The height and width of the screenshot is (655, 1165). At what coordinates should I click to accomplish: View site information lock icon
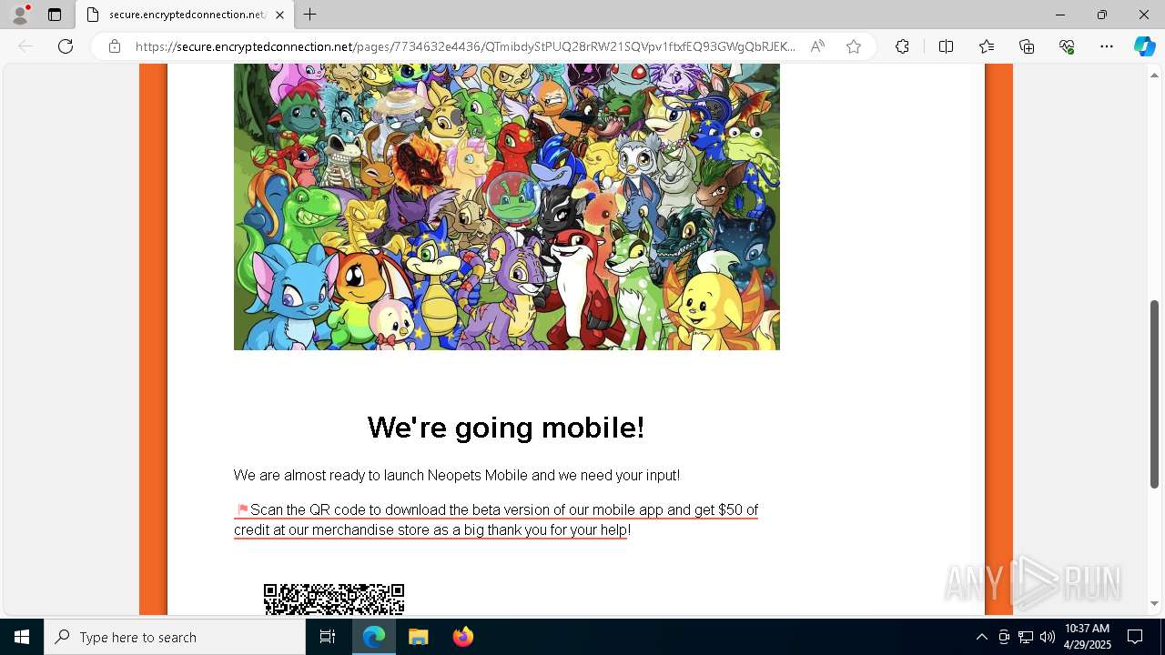click(114, 46)
